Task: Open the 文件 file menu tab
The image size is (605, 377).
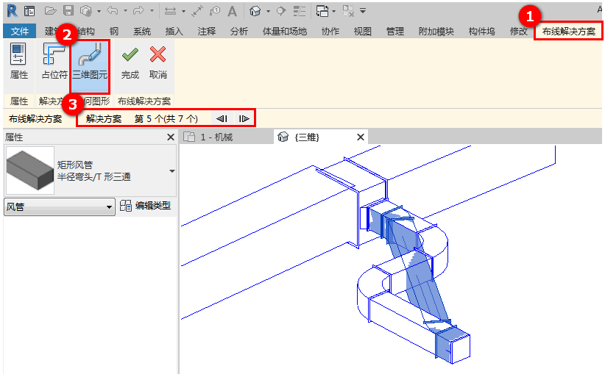Action: (20, 31)
